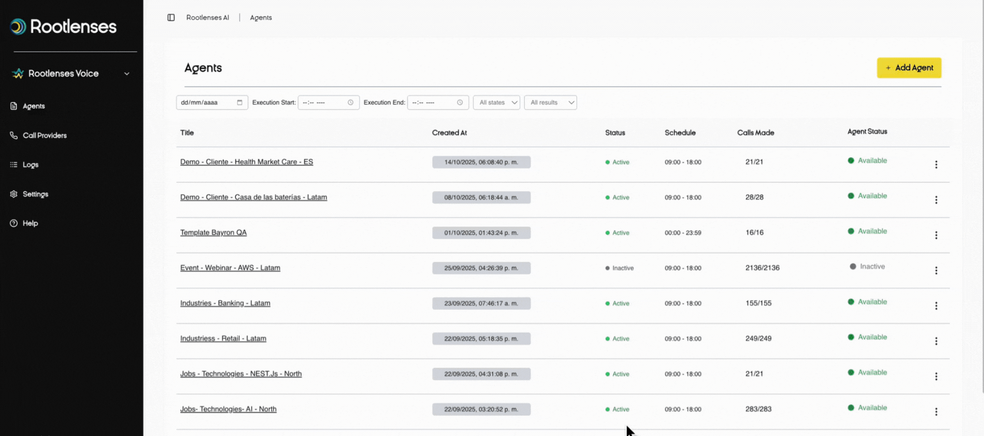Toggle the sidebar panel icon
The image size is (984, 436).
(x=171, y=18)
